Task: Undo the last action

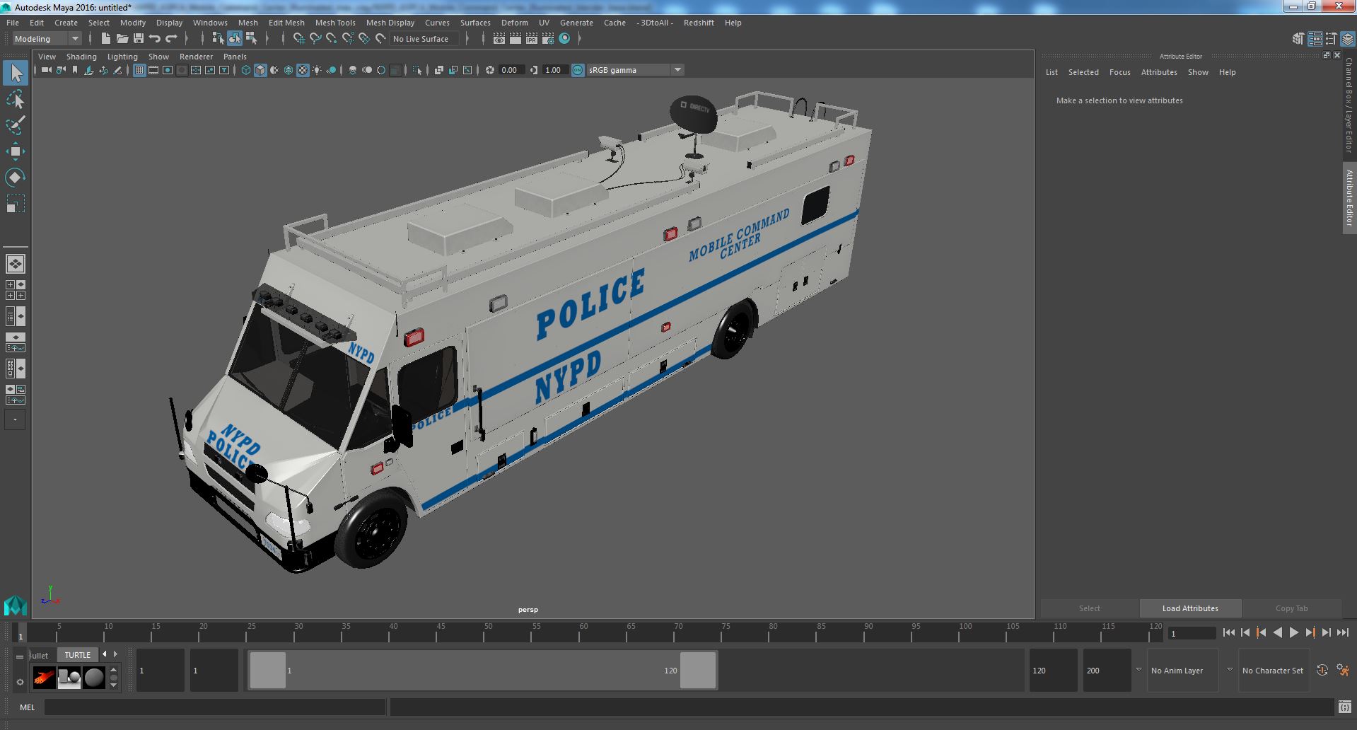Action: 155,39
